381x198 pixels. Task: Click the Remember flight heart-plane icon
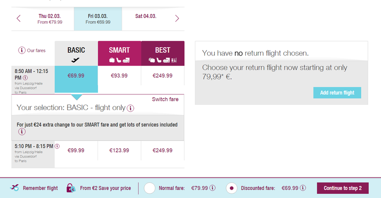point(14,188)
